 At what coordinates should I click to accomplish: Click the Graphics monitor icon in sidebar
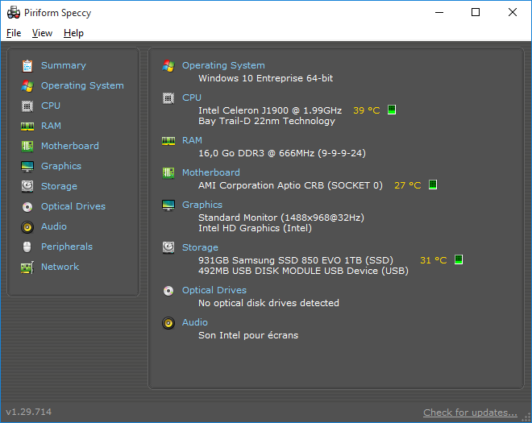[27, 167]
